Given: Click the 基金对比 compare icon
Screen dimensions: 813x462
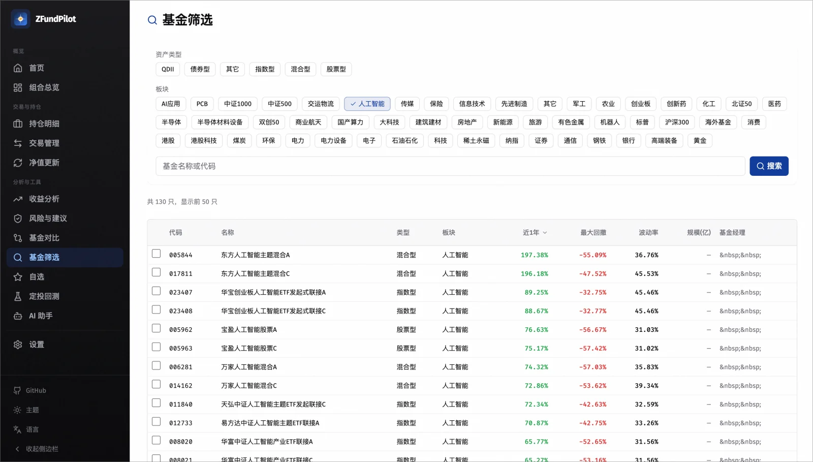Looking at the screenshot, I should (x=18, y=238).
